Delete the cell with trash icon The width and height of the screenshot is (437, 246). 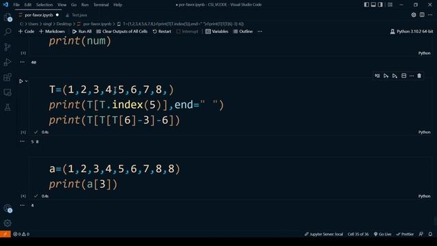[419, 76]
